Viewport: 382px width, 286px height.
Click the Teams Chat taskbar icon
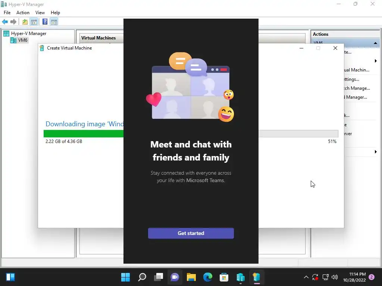pos(175,277)
